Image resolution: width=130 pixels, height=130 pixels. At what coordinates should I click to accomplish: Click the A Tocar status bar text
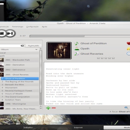click(x=120, y=111)
